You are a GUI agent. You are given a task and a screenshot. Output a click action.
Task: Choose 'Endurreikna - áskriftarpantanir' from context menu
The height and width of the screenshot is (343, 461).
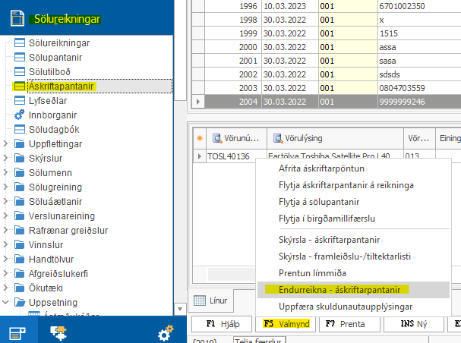333,289
